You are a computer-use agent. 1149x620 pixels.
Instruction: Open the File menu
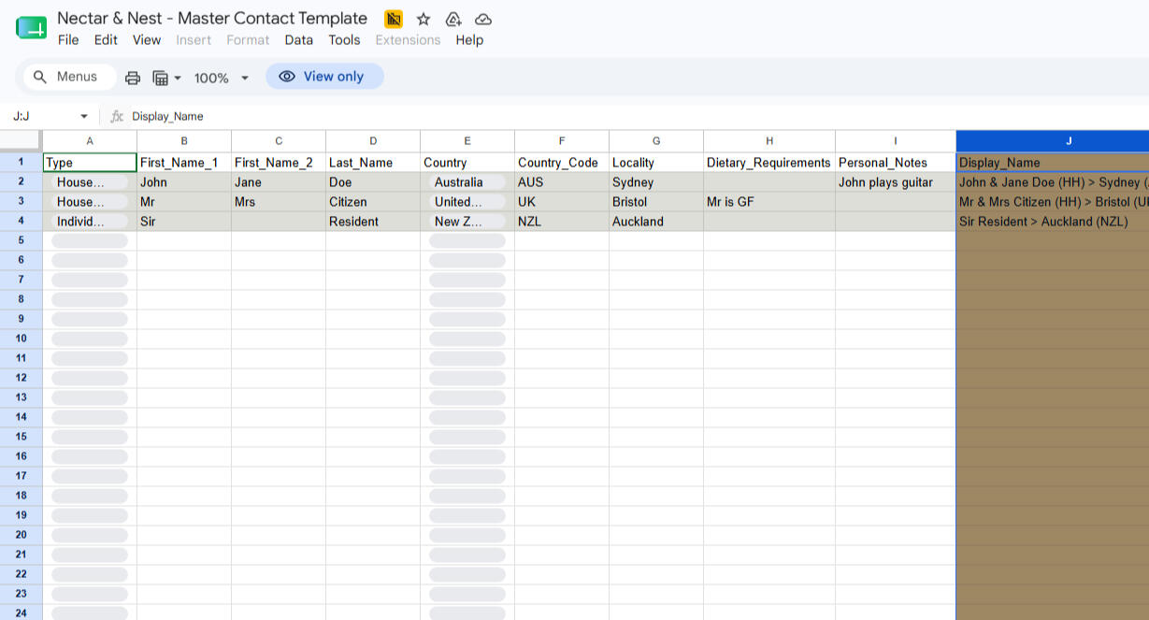pos(68,40)
